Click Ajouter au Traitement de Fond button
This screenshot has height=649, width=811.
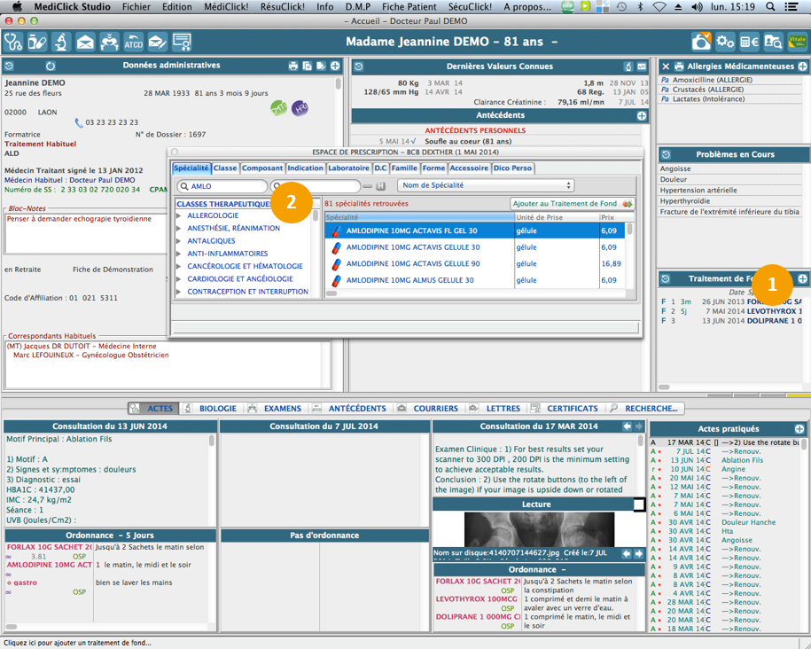(572, 204)
